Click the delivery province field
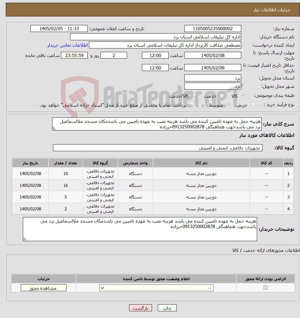Screen dimensions: 300x318 [213, 78]
